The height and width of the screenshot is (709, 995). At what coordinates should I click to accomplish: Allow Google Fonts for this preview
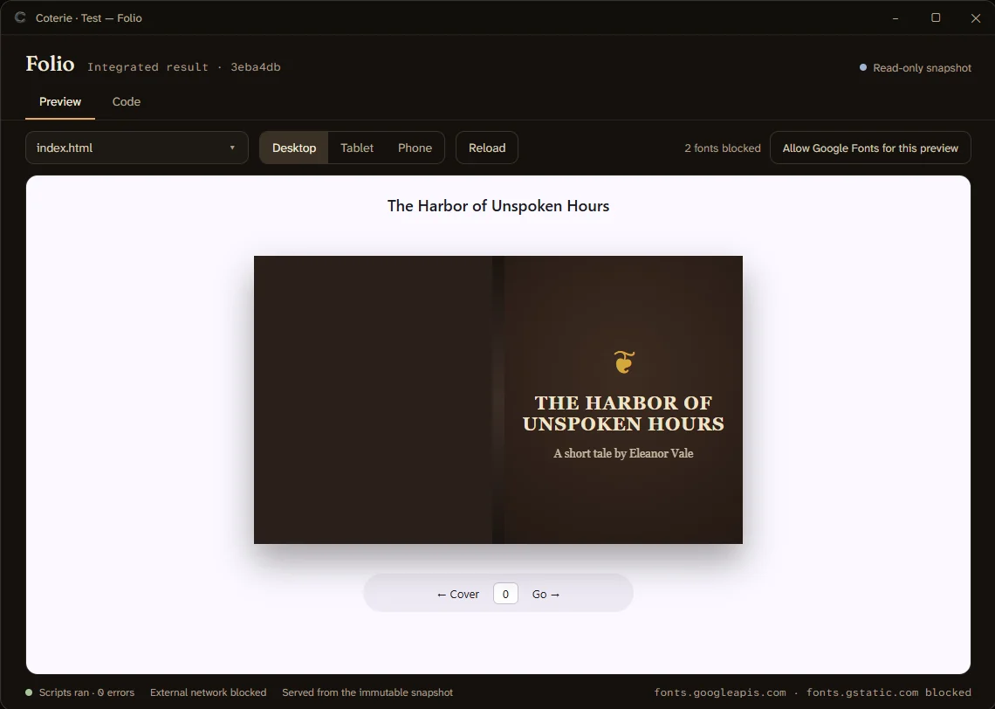point(870,148)
